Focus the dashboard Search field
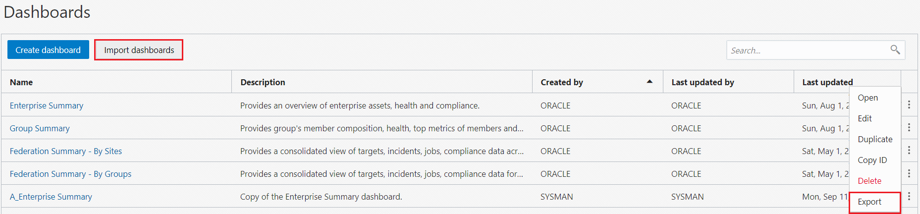 [808, 51]
